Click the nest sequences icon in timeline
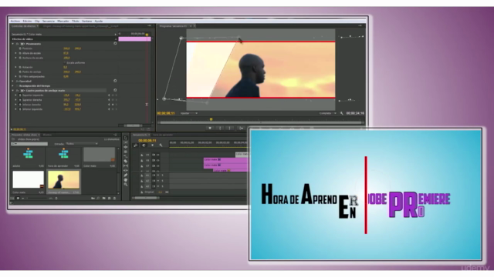Screen dimensions: 494x277 point(136,145)
